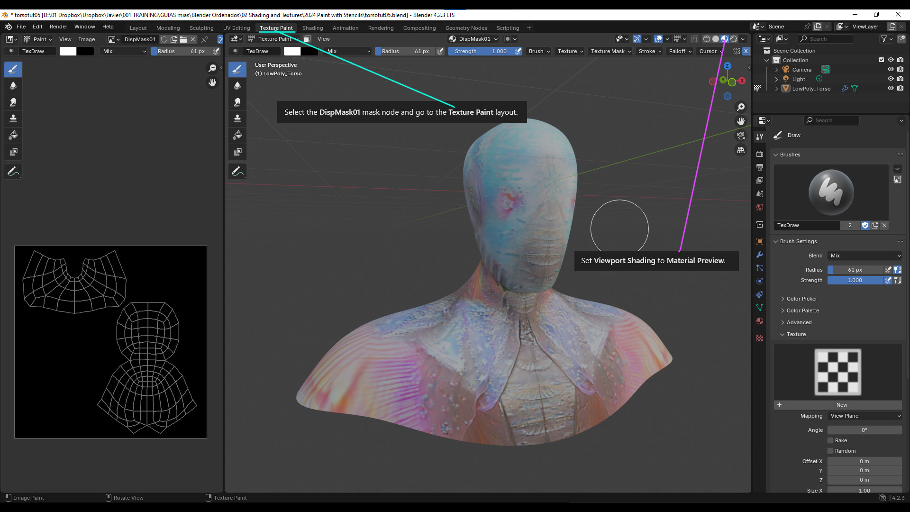Screen dimensions: 910x512
Task: Hide LowPoly_Torso in the viewport
Action: (x=891, y=88)
